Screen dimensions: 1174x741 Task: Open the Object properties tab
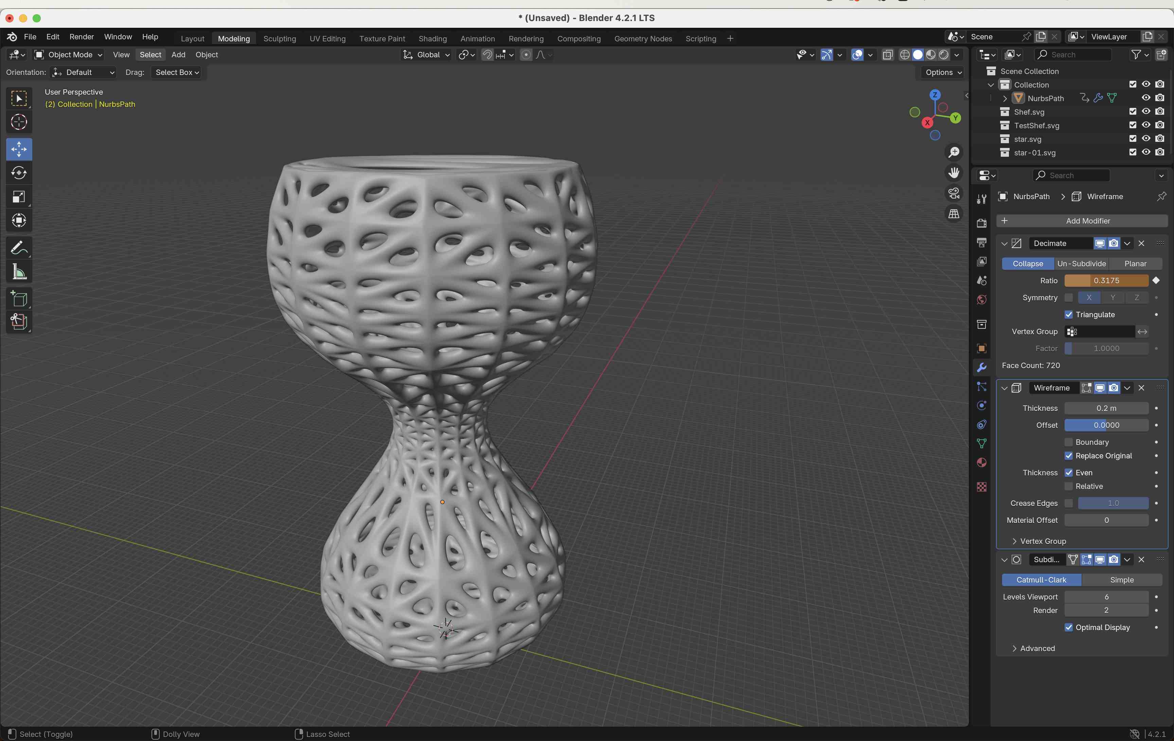click(981, 348)
